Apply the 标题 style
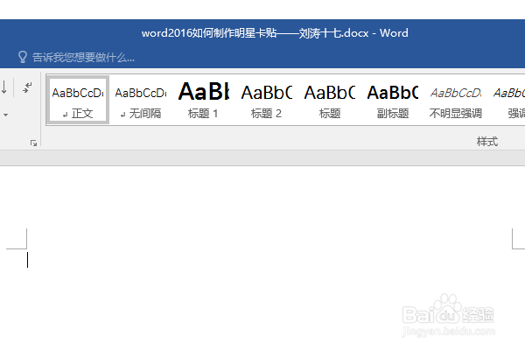 [330, 100]
